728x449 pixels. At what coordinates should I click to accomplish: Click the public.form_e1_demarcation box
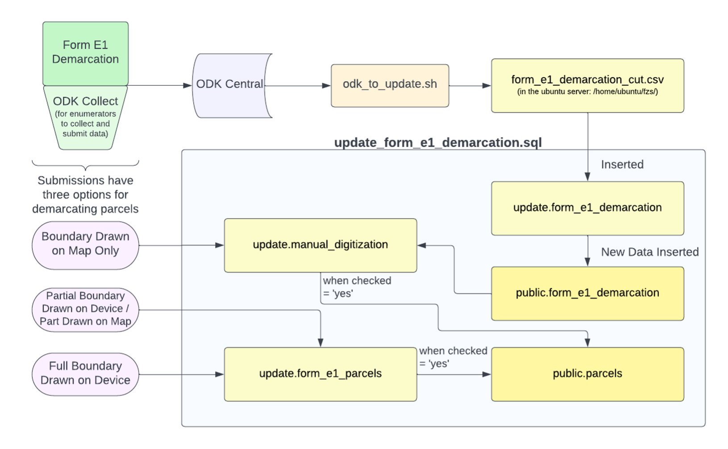pyautogui.click(x=587, y=293)
